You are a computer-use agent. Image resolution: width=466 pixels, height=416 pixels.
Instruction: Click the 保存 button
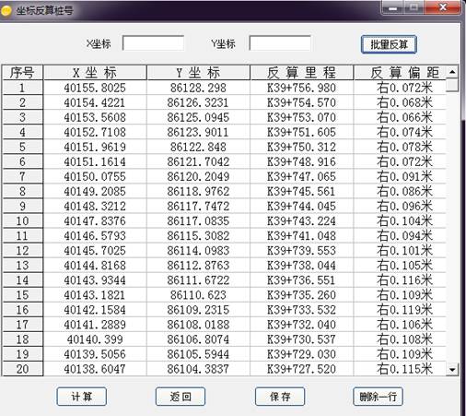pyautogui.click(x=280, y=397)
